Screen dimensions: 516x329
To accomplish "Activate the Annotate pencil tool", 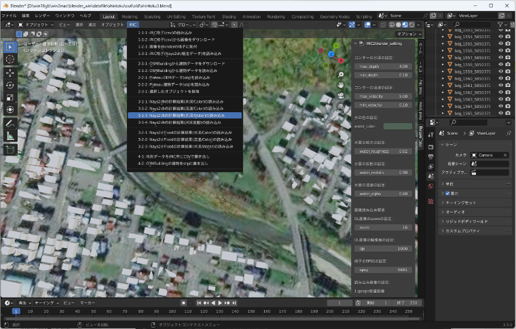I will click(x=10, y=123).
